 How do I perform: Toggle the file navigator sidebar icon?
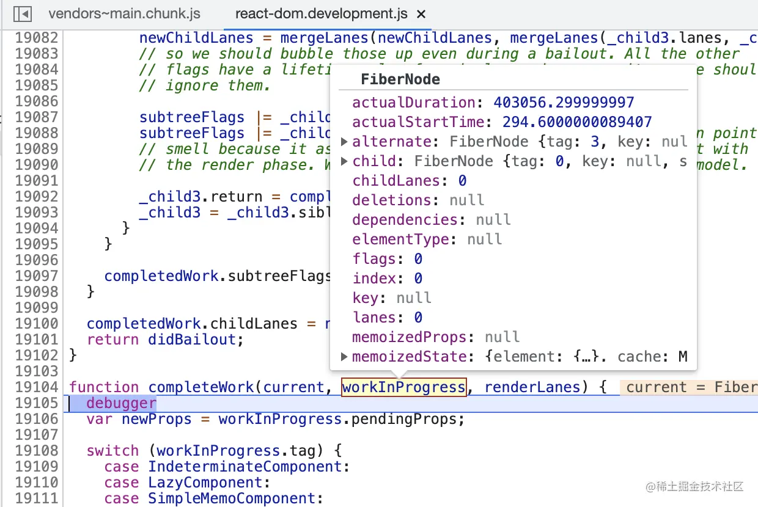point(23,13)
